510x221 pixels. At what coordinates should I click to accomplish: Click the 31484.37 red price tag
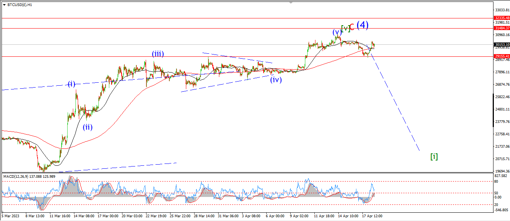point(502,28)
